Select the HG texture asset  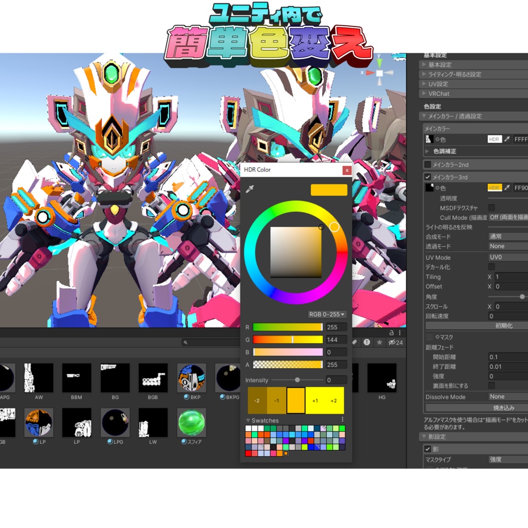382,378
